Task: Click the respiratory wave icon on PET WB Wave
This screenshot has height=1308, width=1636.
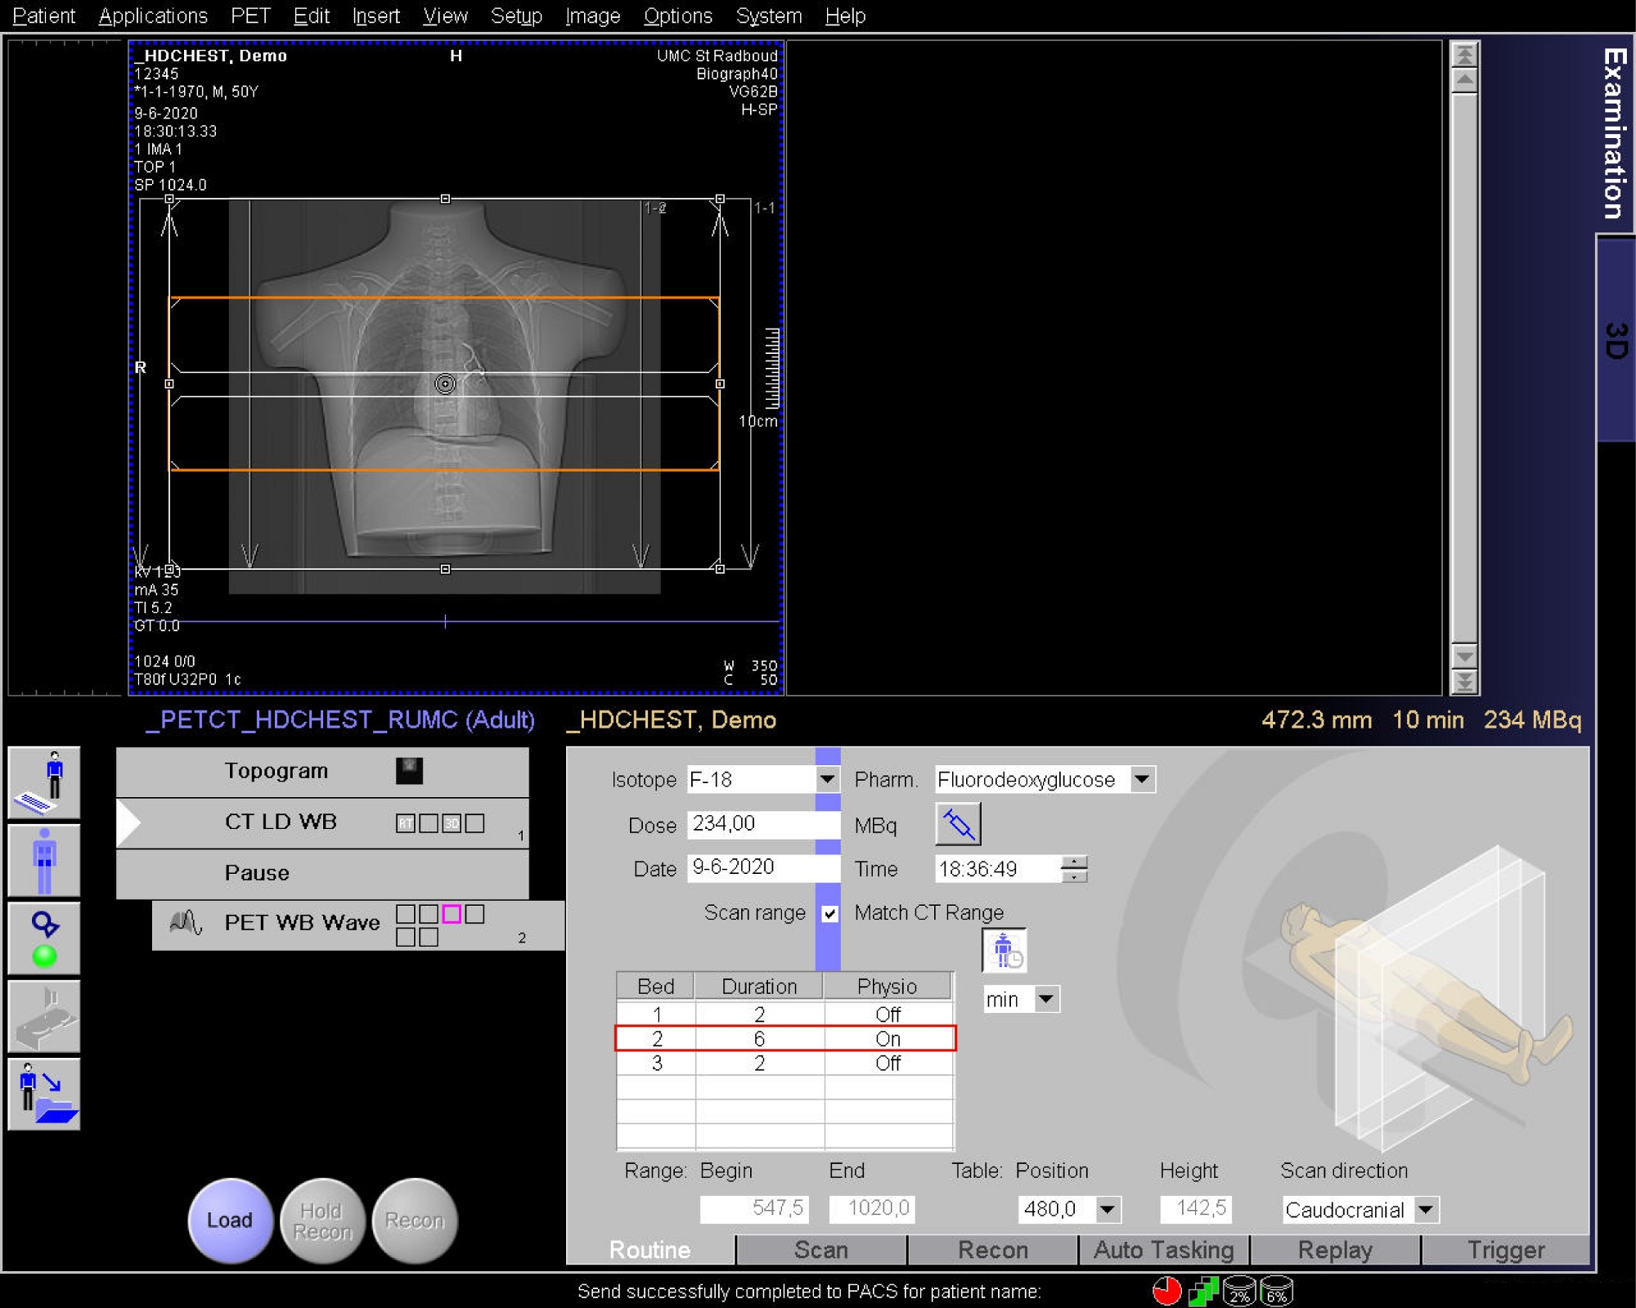Action: [x=186, y=923]
